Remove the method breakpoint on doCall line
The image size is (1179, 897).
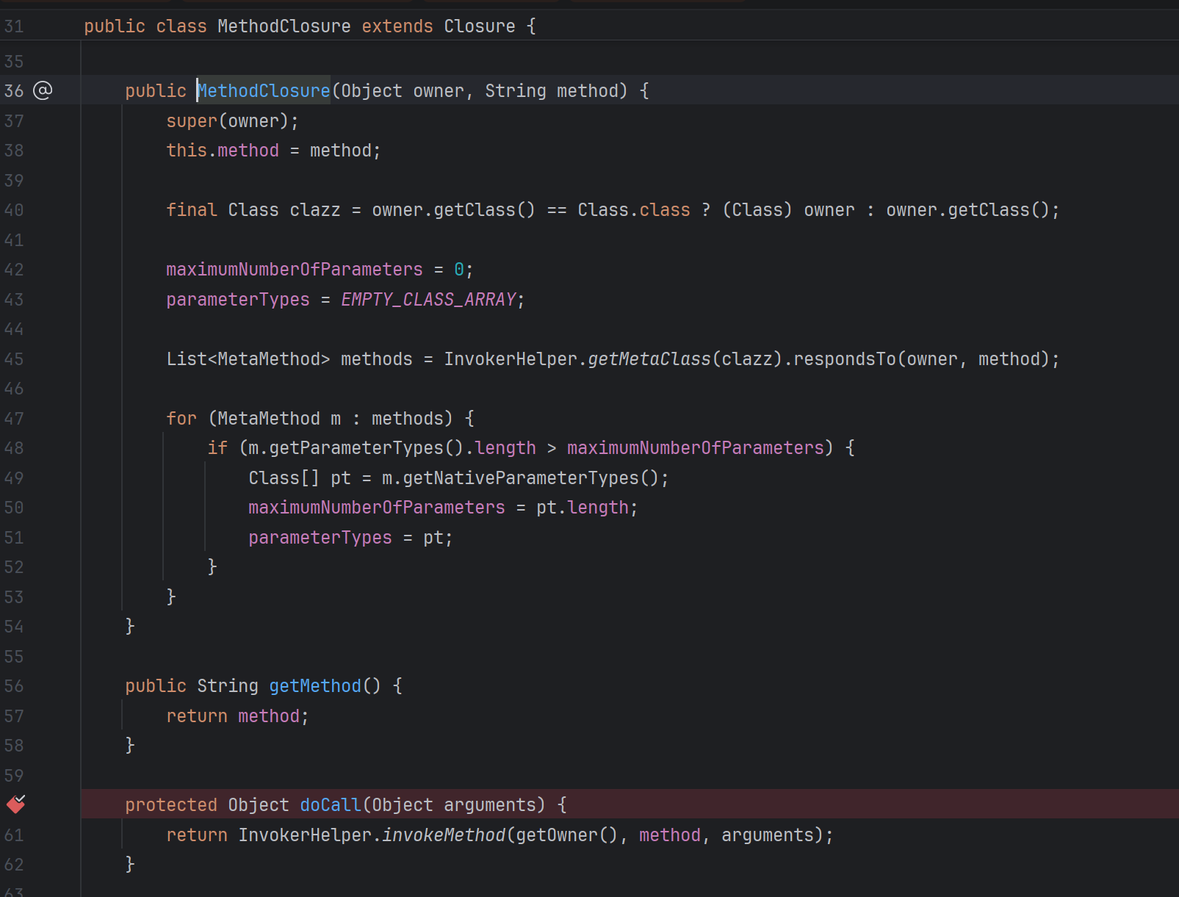point(15,804)
